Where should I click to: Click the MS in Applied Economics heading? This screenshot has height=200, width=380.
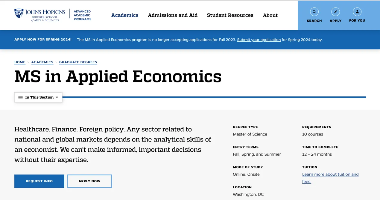pyautogui.click(x=118, y=76)
